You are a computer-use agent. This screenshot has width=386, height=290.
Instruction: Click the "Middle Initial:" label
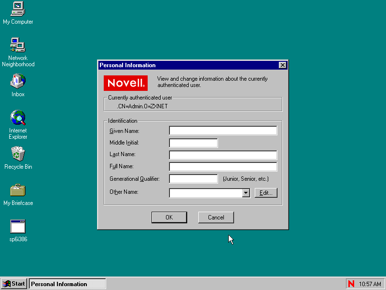[124, 143]
